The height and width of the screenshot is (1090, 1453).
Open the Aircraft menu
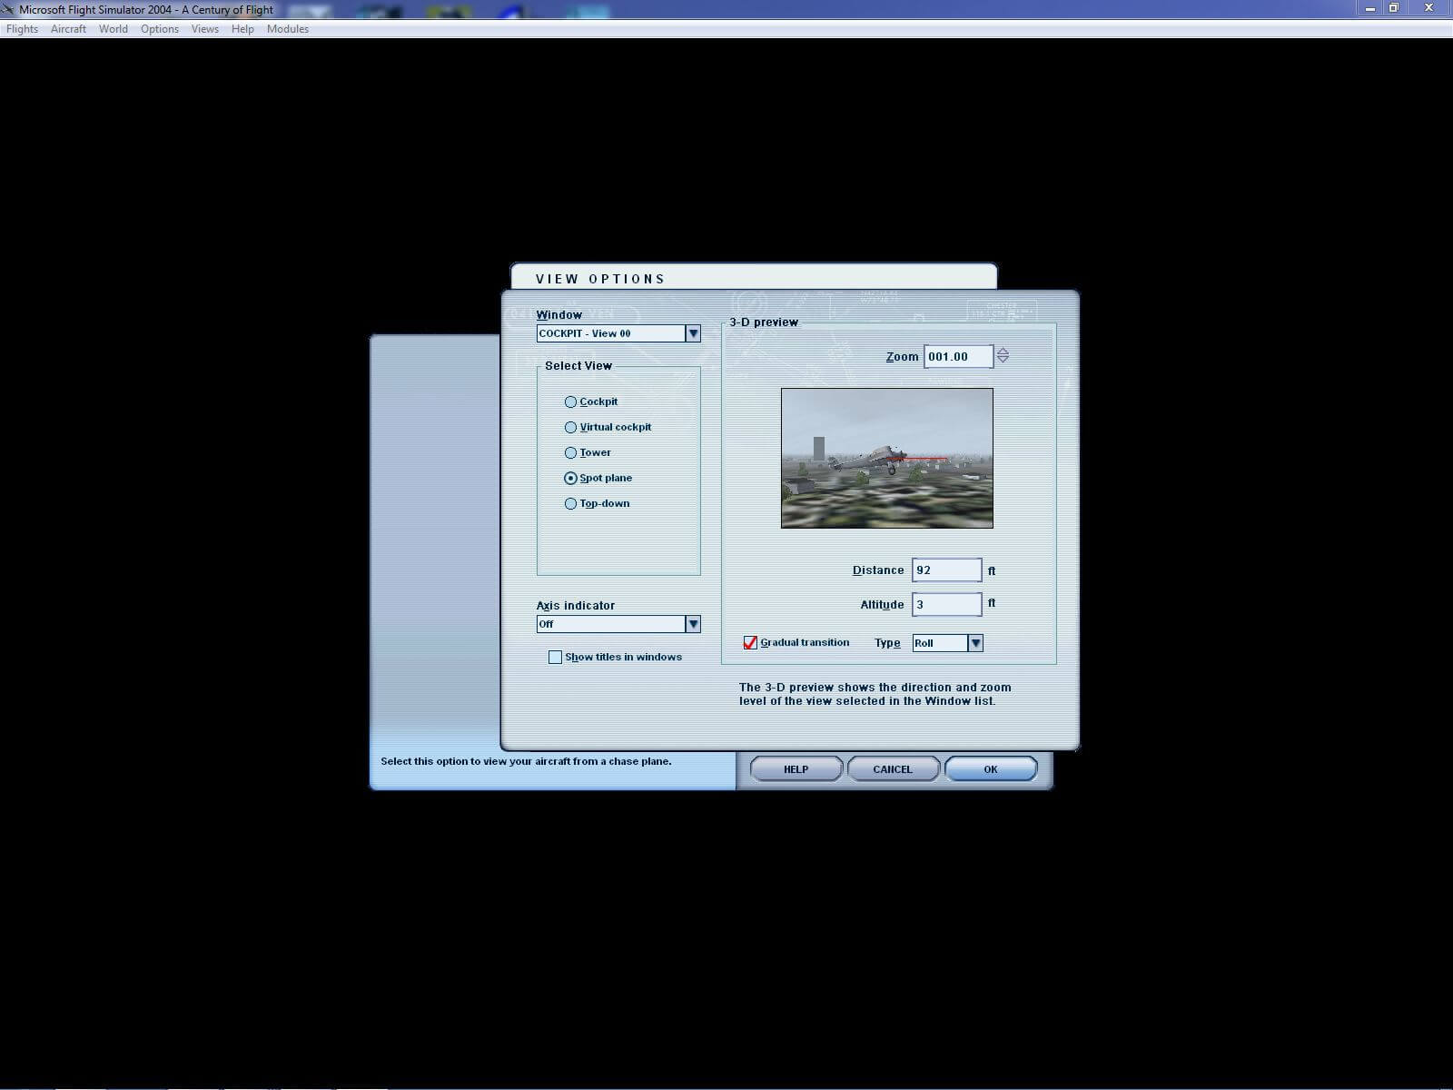(68, 29)
